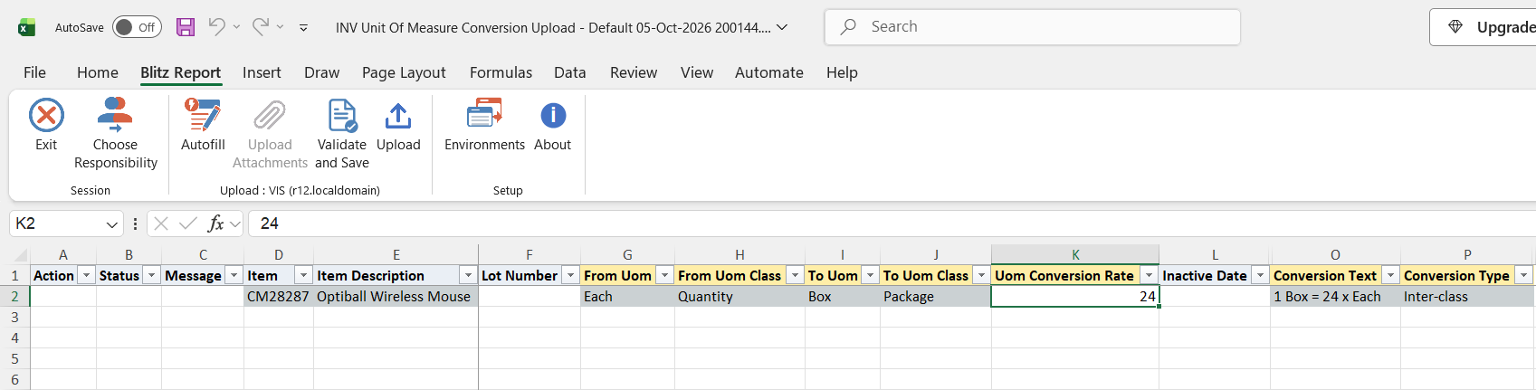Open Conversion Type filter dropdown
This screenshot has width=1536, height=390.
(1524, 275)
